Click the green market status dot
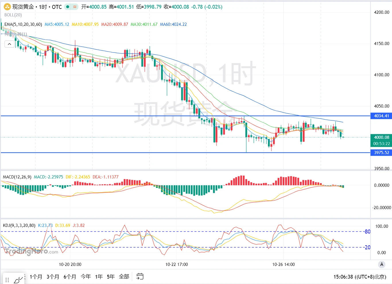The height and width of the screenshot is (284, 392). point(67,7)
